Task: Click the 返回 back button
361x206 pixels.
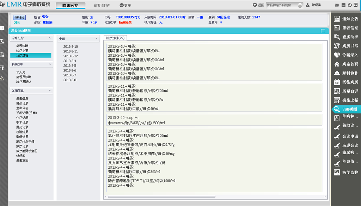Action: [x=258, y=5]
